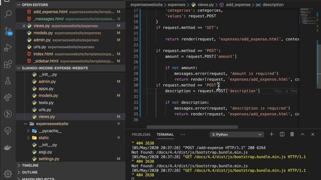Open urls.py in Open Editors
Image resolution: width=321 pixels, height=180 pixels.
coord(71,47)
